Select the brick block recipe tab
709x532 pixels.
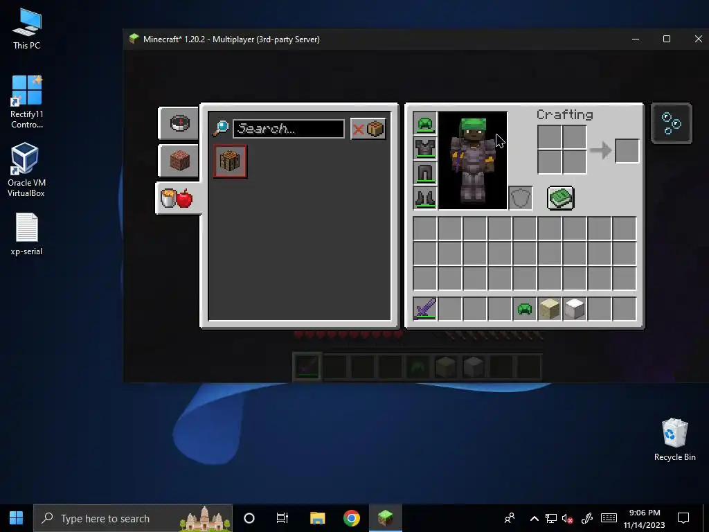179,161
